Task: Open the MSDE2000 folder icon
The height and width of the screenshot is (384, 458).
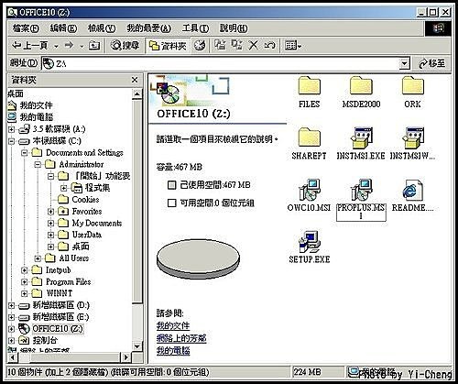Action: point(361,86)
